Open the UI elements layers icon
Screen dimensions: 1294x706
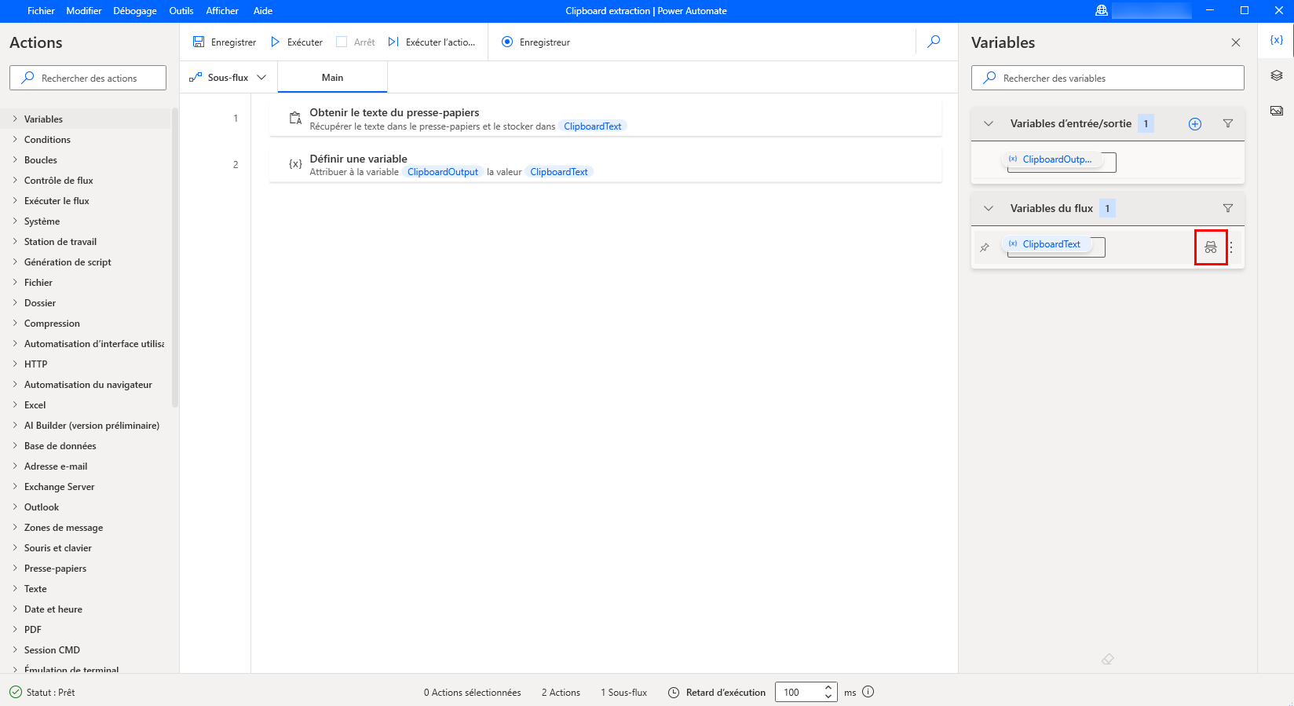point(1277,75)
